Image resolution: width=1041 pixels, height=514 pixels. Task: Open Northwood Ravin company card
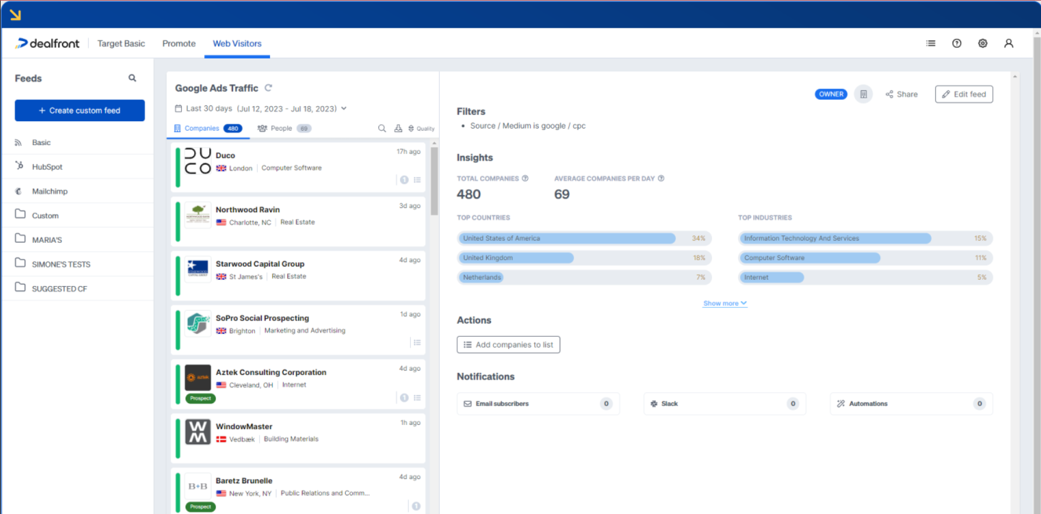(298, 221)
